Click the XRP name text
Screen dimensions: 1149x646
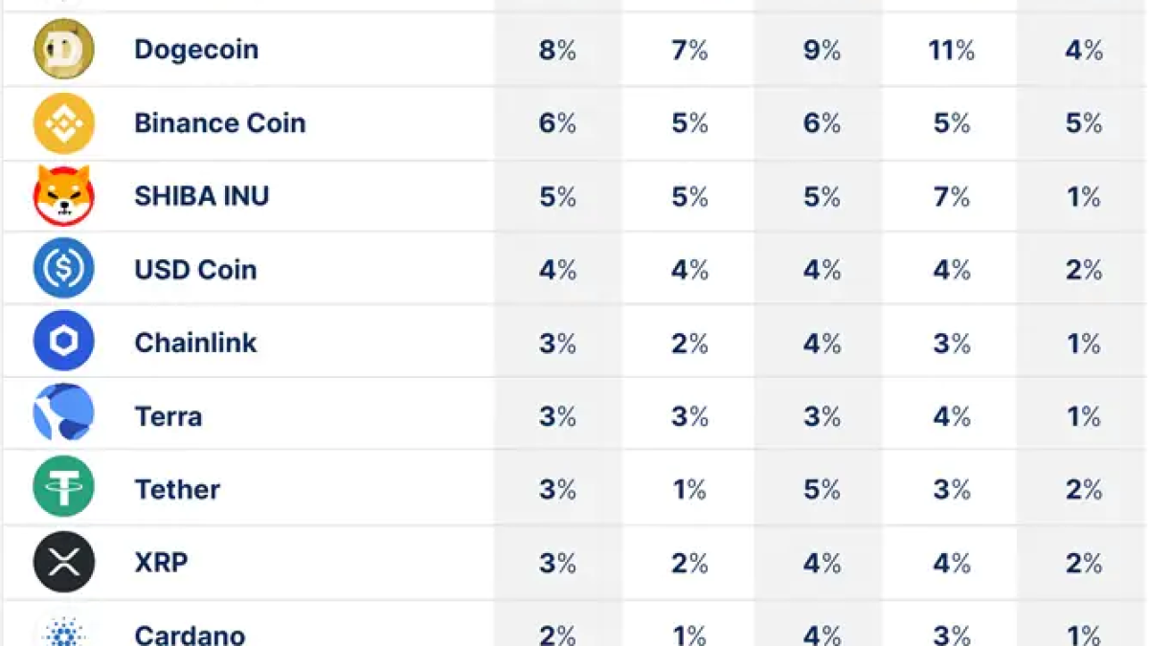click(161, 563)
